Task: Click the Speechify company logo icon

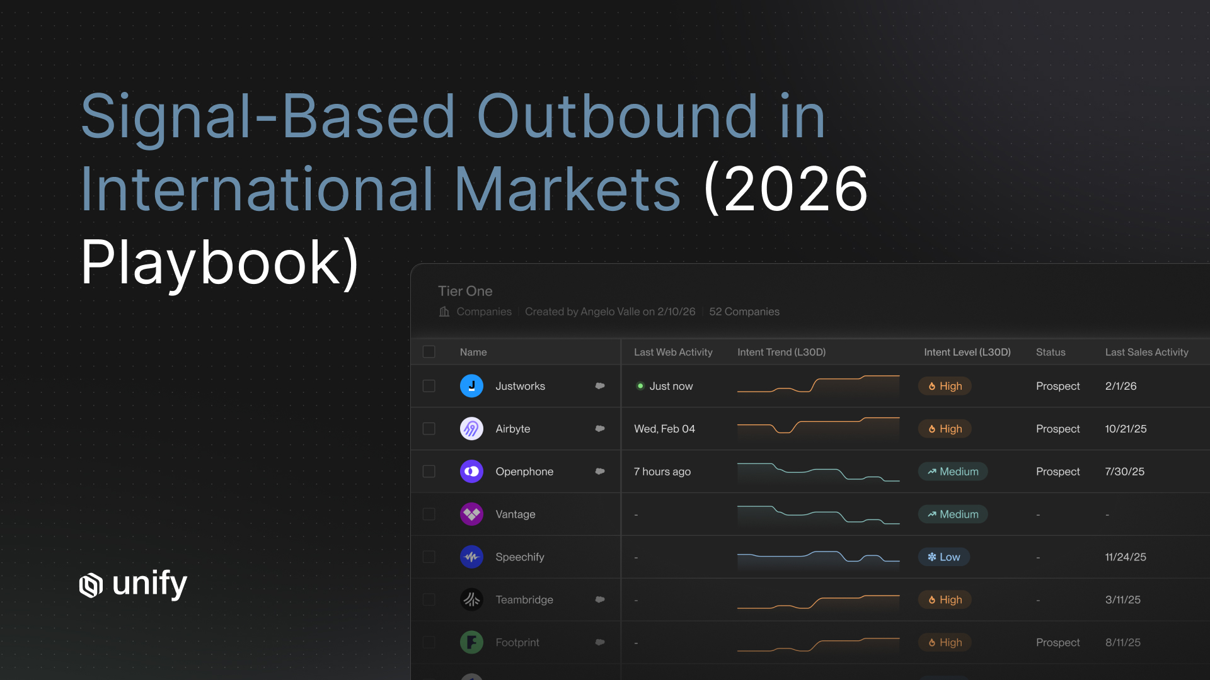Action: 471,557
